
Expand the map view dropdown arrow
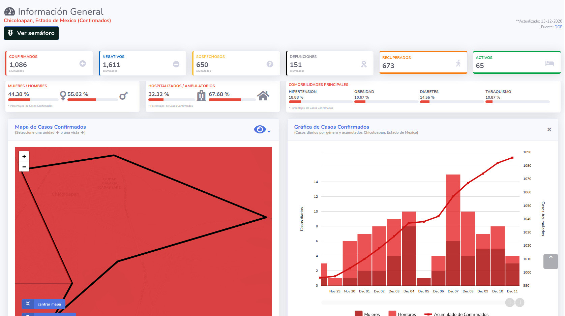(x=269, y=132)
